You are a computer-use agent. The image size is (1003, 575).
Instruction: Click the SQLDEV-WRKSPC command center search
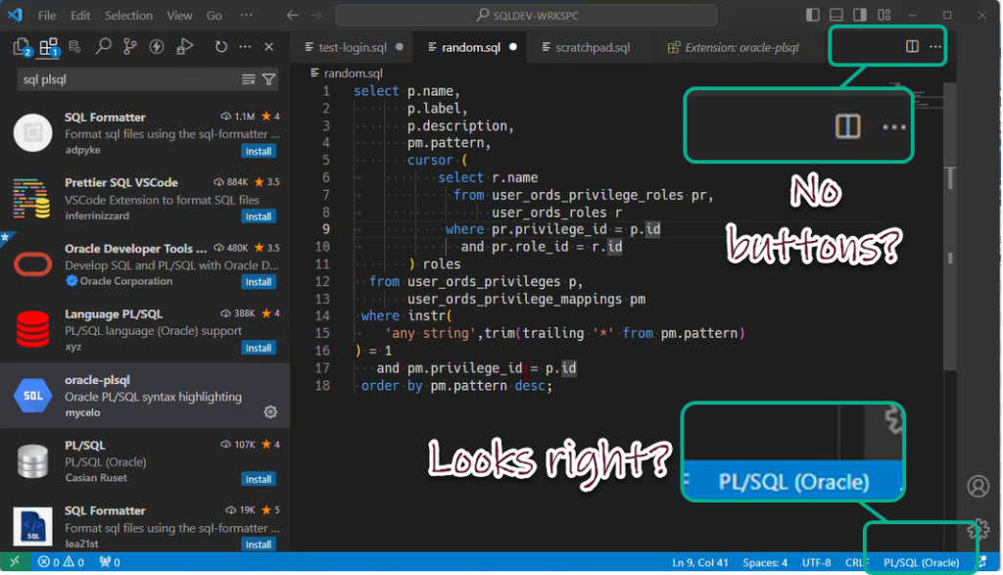[x=526, y=15]
